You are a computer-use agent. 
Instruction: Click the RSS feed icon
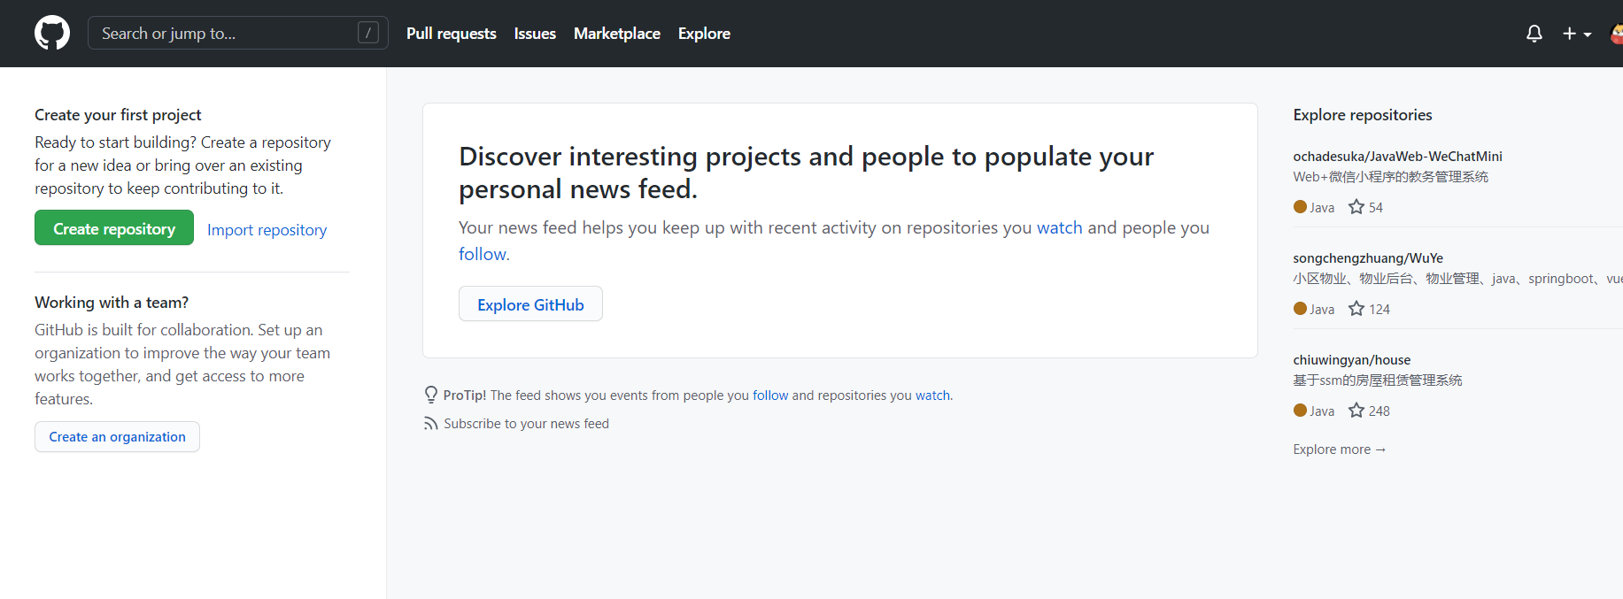point(431,424)
